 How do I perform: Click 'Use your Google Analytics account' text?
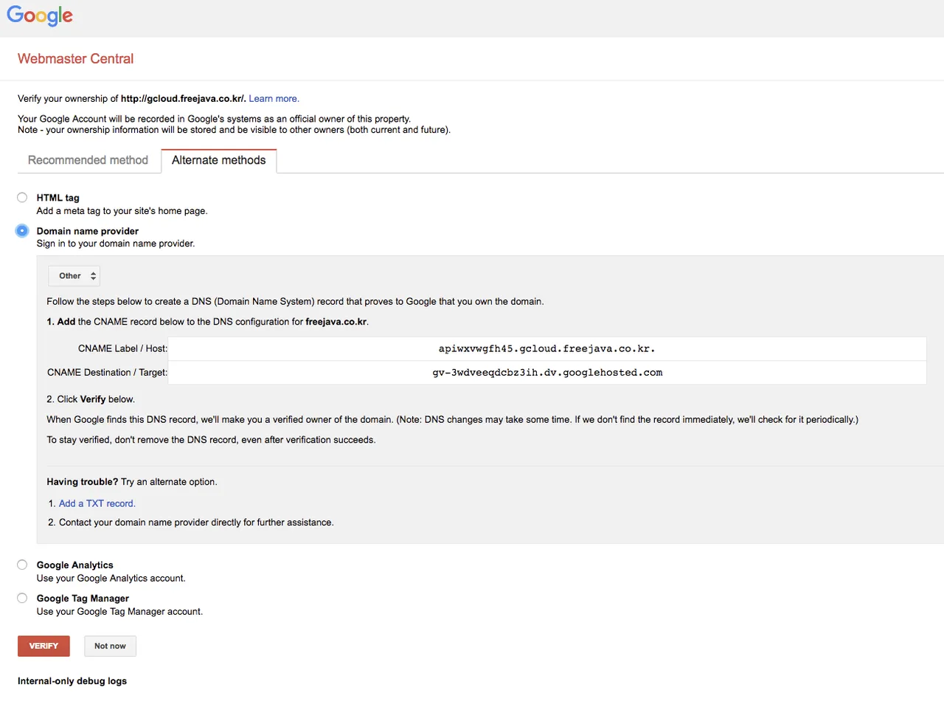[x=111, y=579]
